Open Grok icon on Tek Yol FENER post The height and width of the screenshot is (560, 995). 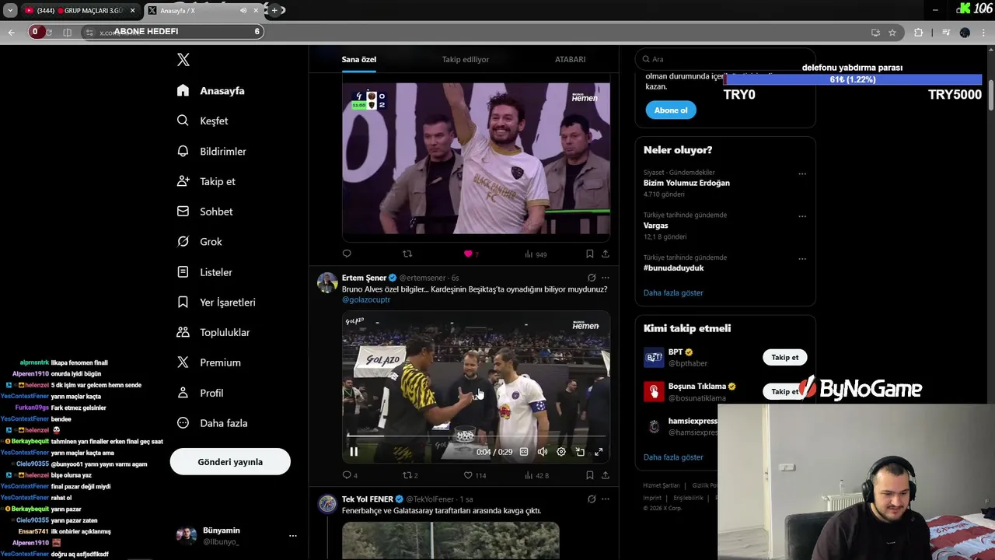click(x=592, y=499)
